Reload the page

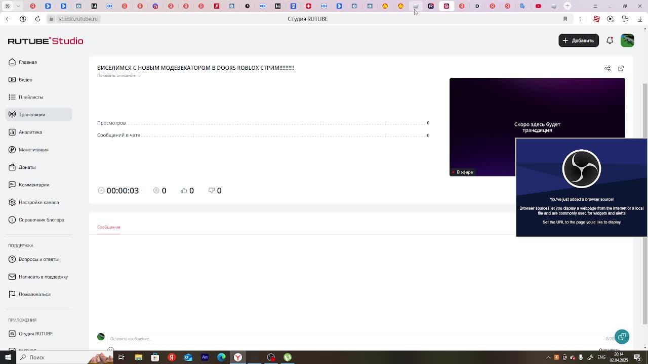(37, 19)
